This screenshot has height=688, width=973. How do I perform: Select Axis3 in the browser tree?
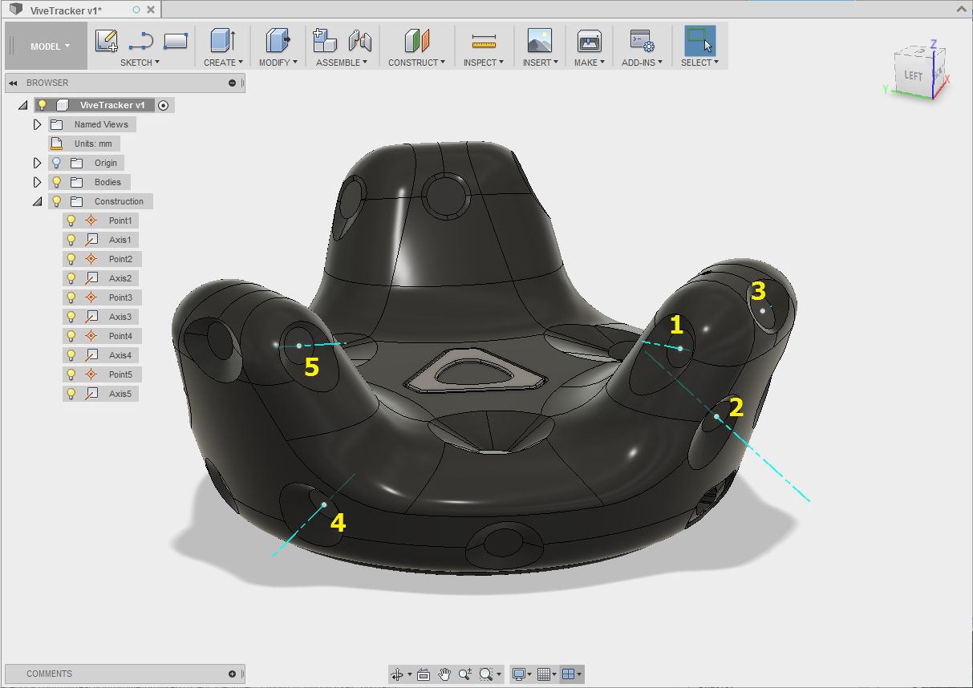tap(120, 317)
